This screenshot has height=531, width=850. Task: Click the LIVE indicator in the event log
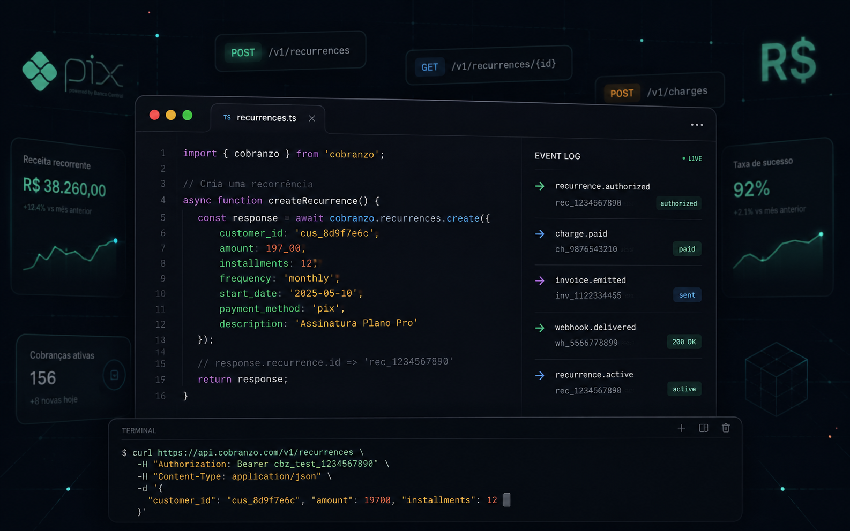[x=692, y=158]
